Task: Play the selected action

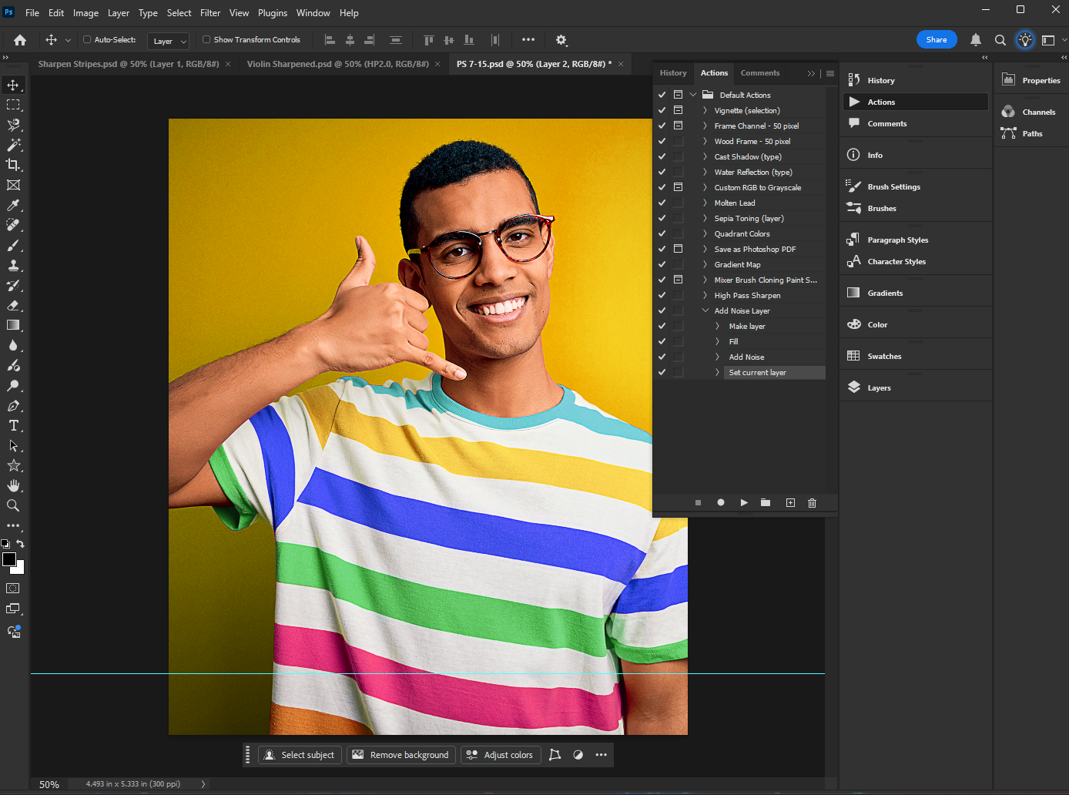Action: click(x=744, y=503)
